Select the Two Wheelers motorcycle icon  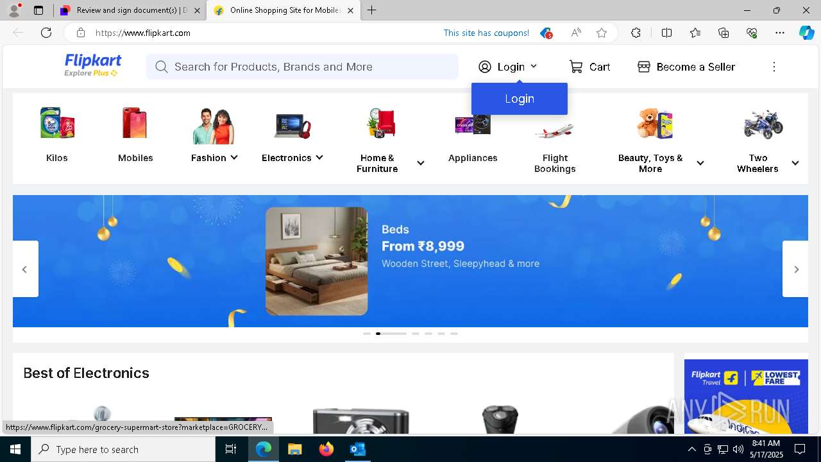click(763, 124)
